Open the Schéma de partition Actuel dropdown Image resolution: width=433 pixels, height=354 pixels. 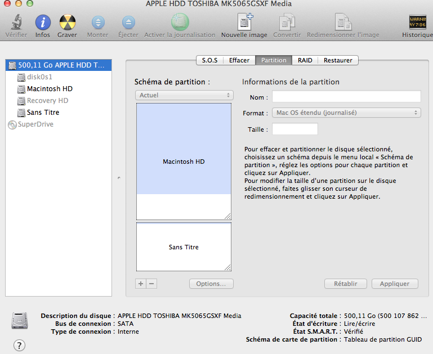click(x=184, y=95)
